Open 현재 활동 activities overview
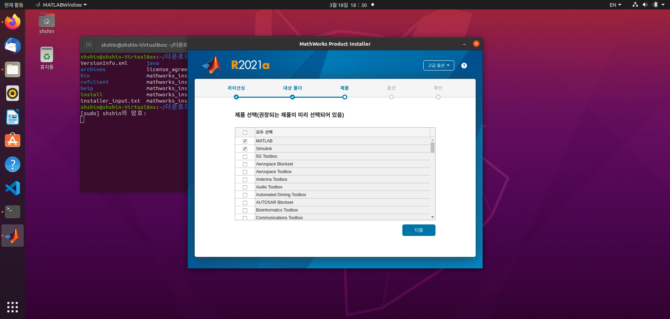This screenshot has height=319, width=670. click(x=14, y=5)
